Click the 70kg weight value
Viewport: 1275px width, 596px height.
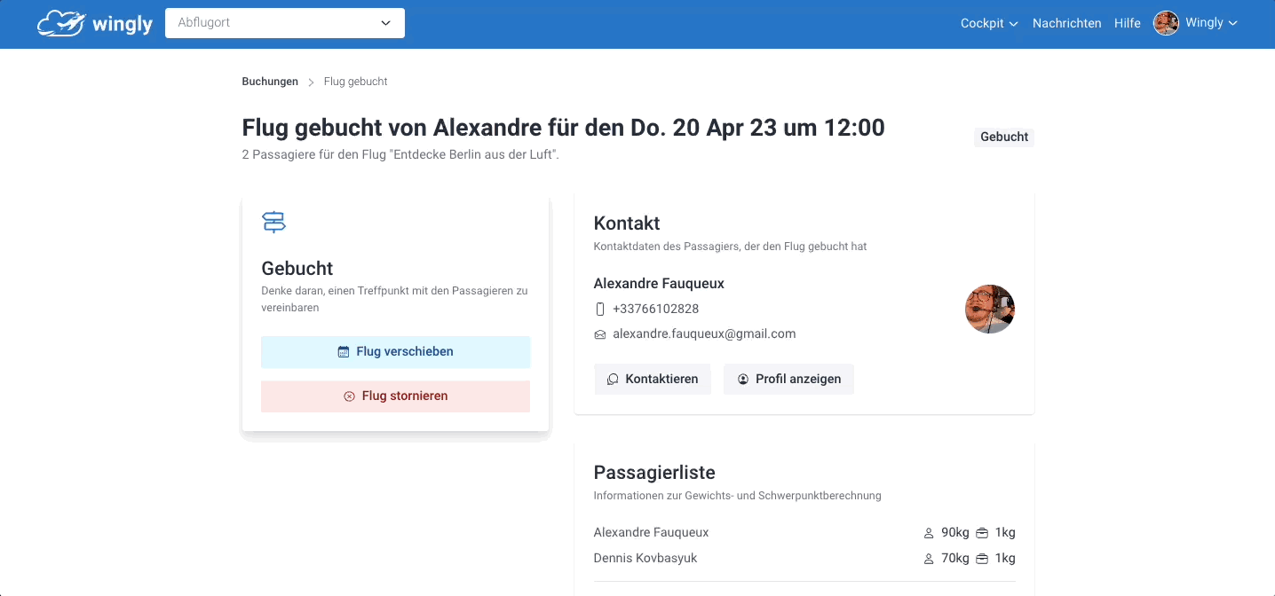click(x=954, y=559)
